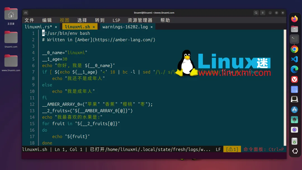302x170 pixels.
Task: Open Visual Studio Code from dock
Action: (294, 59)
